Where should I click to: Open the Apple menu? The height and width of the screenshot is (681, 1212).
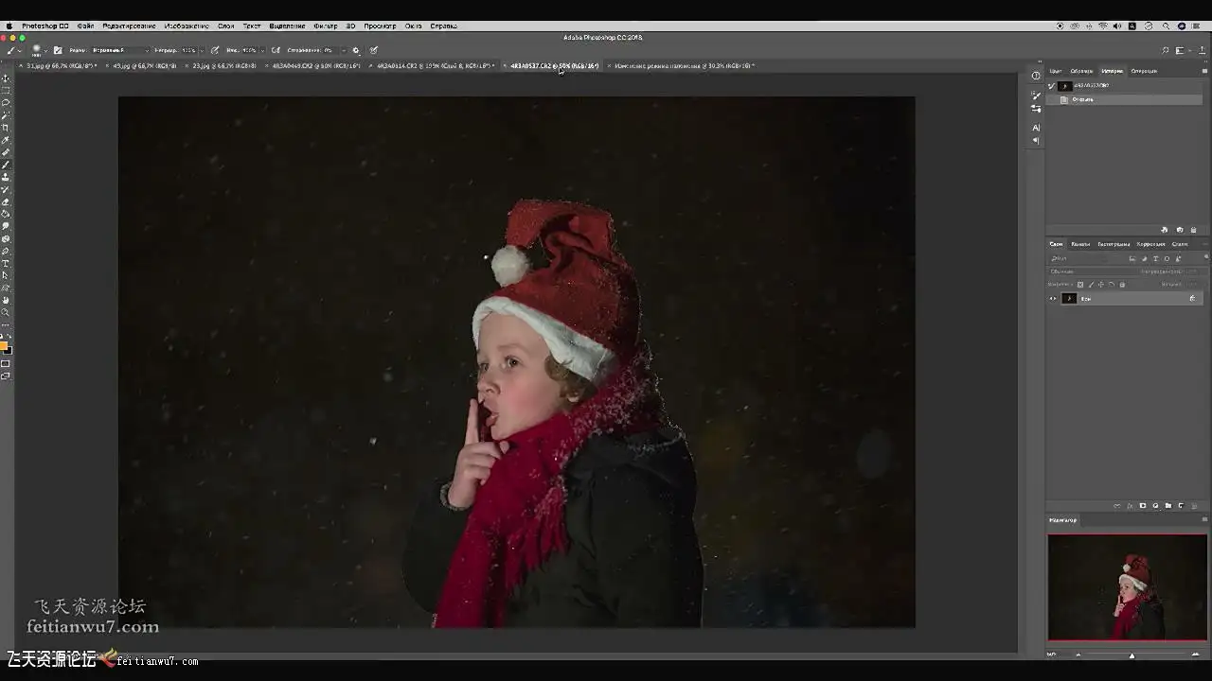pos(9,26)
